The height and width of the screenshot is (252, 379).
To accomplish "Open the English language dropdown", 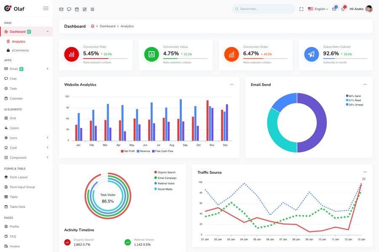I will (x=318, y=8).
